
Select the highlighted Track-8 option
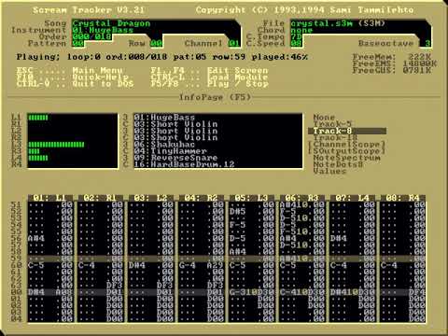coord(347,131)
